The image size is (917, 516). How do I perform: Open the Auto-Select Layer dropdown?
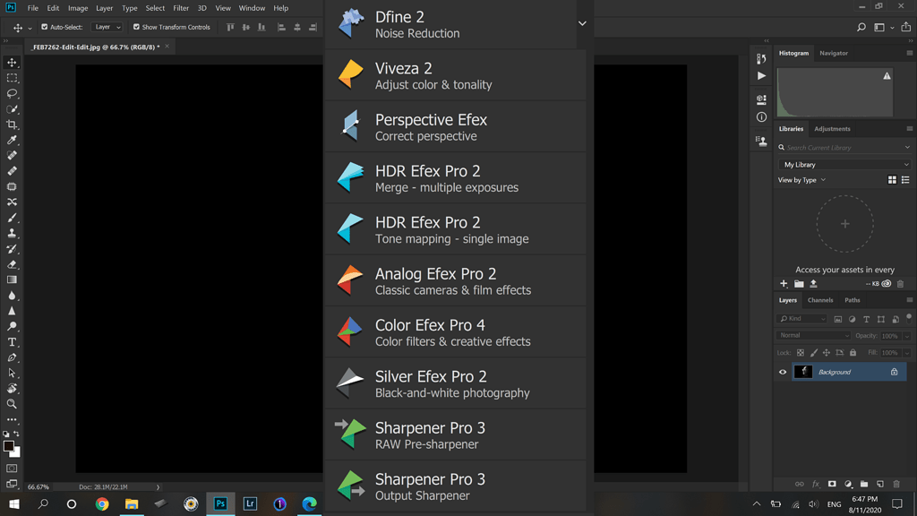click(107, 27)
